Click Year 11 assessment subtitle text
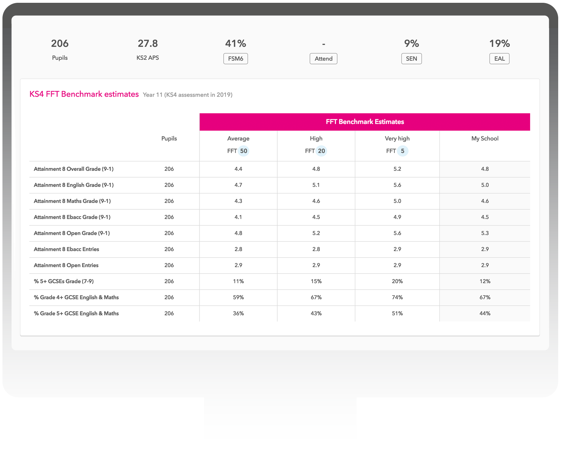Viewport: 561px width, 461px height. pos(187,95)
